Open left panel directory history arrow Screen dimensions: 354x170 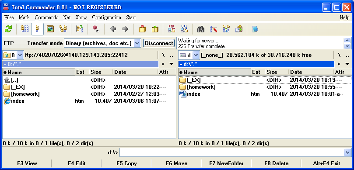tap(172, 64)
